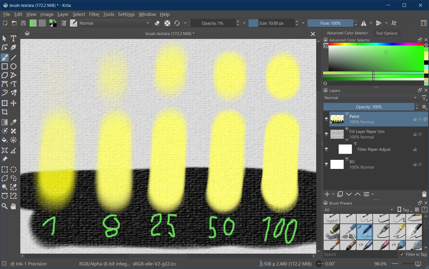Toggle the Filter in Tag checkbox
This screenshot has height=269, width=429.
pyautogui.click(x=402, y=254)
